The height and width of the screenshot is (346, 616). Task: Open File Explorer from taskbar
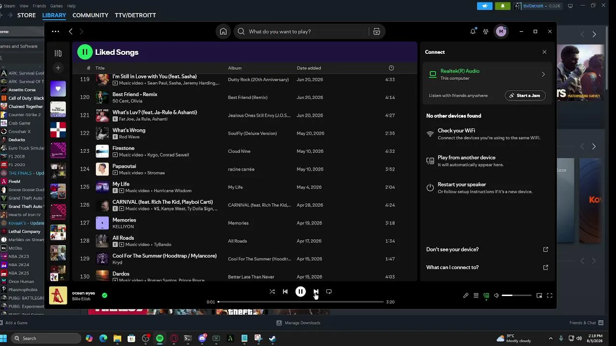tap(117, 338)
